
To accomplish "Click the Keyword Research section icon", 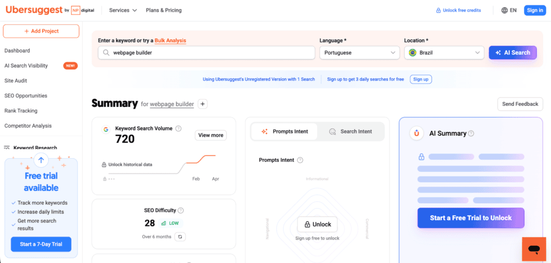I will 6,148.
